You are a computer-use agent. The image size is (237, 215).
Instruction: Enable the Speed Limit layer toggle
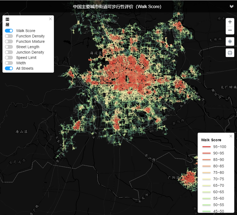coord(9,58)
